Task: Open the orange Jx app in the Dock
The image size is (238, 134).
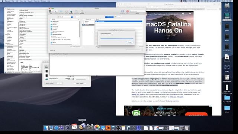Action: 108,128
